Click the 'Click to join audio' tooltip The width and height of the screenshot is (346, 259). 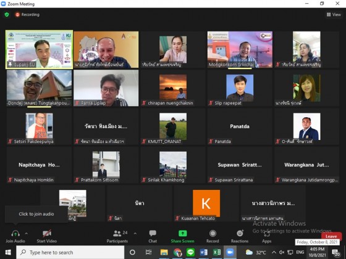point(36,214)
